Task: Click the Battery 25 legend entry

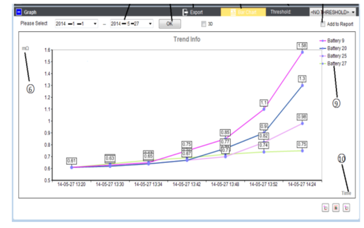Action: click(x=333, y=56)
